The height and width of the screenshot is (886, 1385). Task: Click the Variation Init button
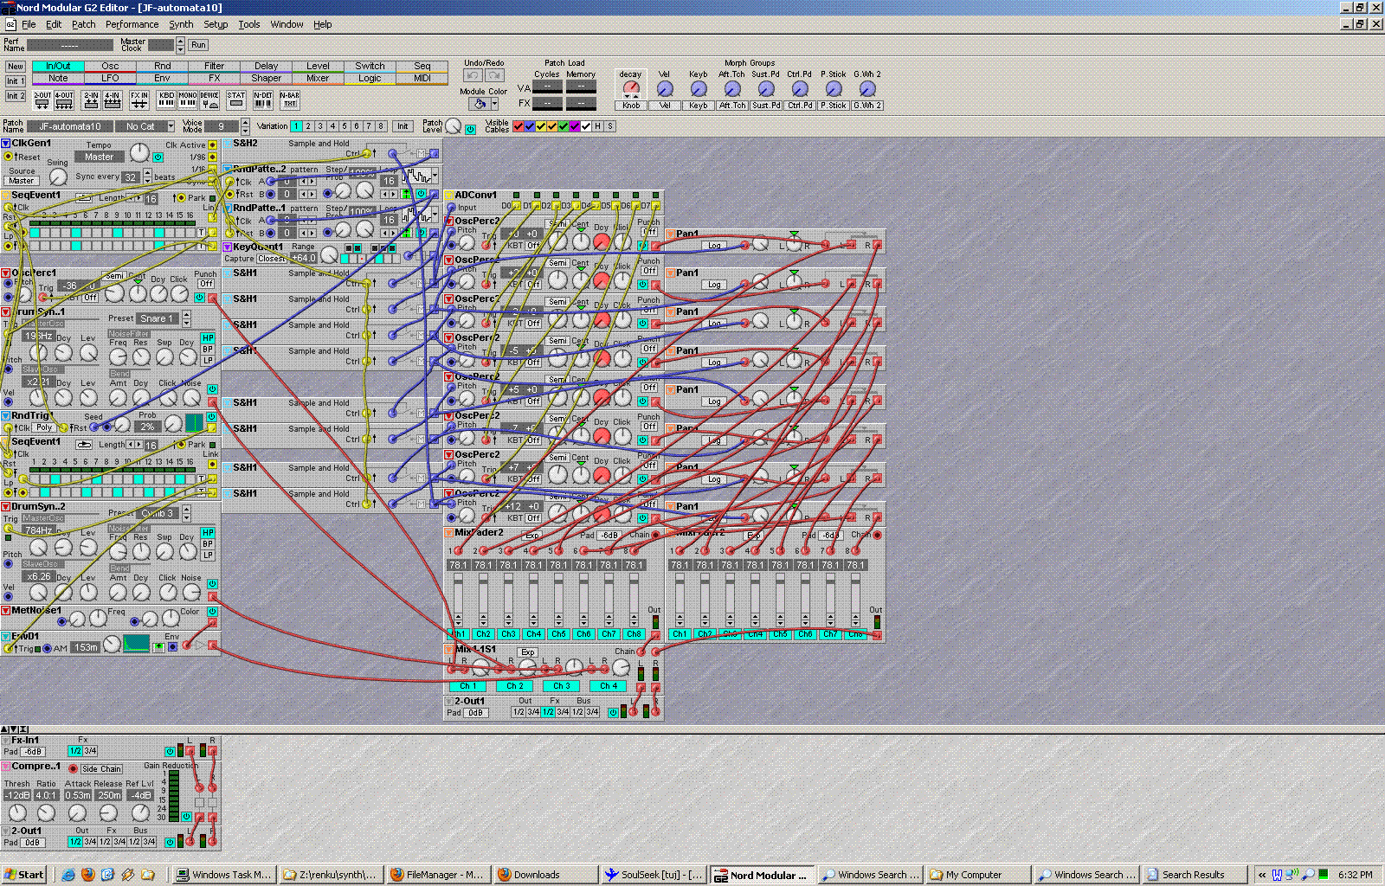403,126
